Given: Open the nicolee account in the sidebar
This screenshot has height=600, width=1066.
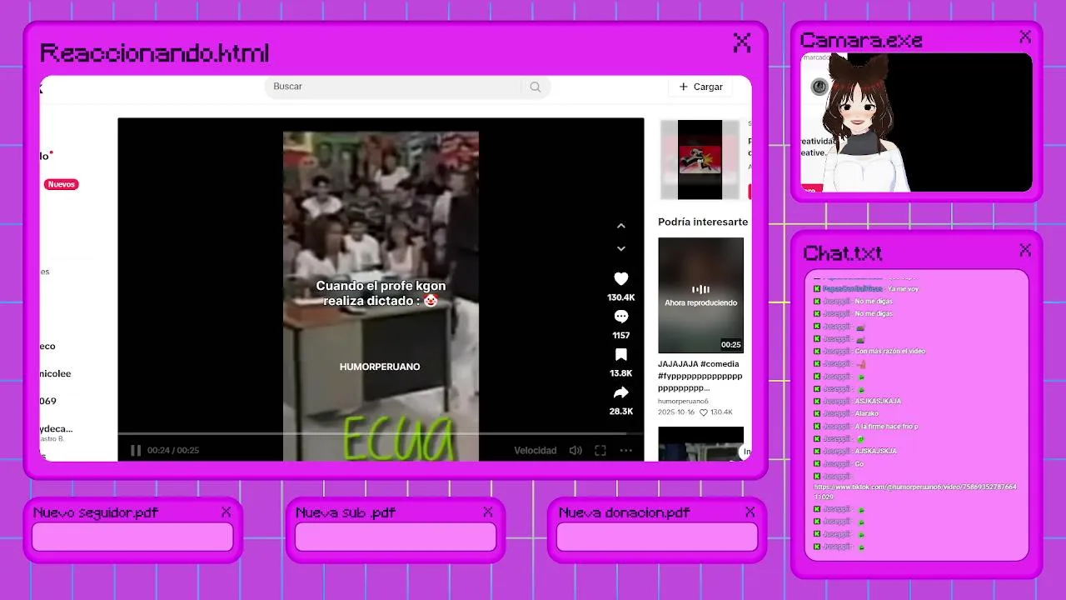Looking at the screenshot, I should (55, 374).
